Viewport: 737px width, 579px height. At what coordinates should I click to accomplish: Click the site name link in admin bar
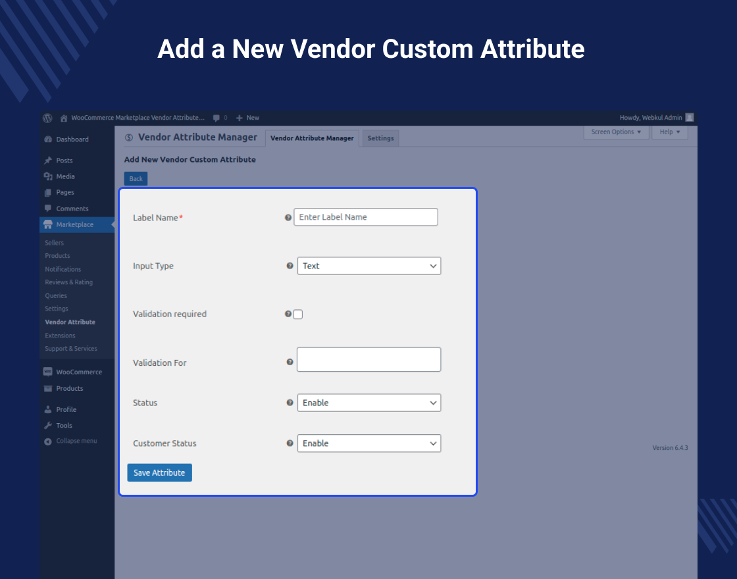click(138, 118)
